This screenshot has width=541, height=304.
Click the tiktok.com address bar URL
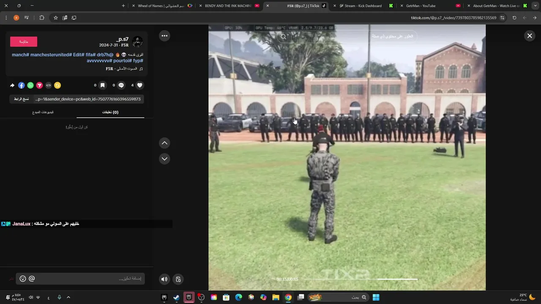point(454,18)
